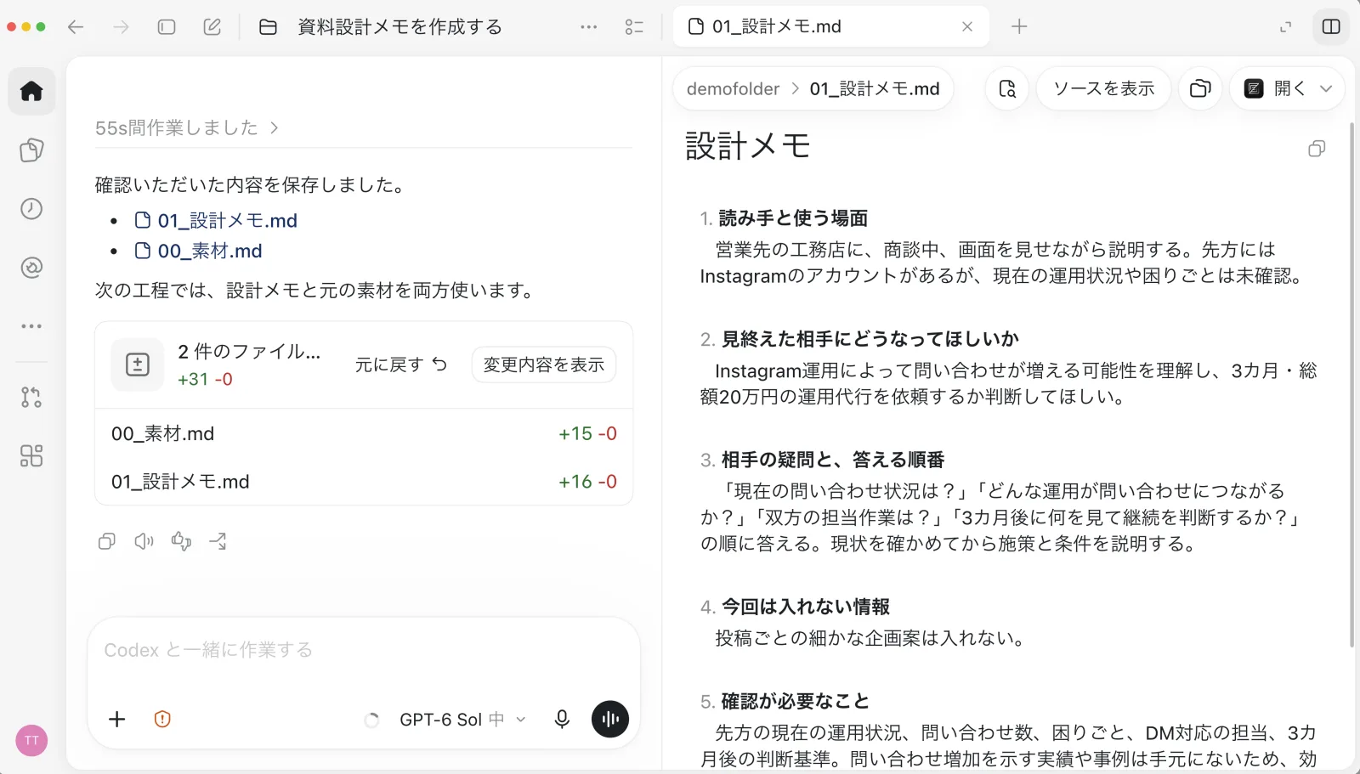Copy the response with the copy icon
The image size is (1360, 774).
(107, 541)
